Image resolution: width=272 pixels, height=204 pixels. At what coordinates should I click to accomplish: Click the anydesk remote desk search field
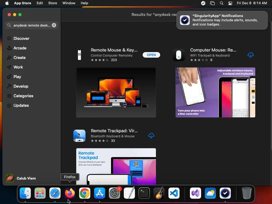click(31, 25)
